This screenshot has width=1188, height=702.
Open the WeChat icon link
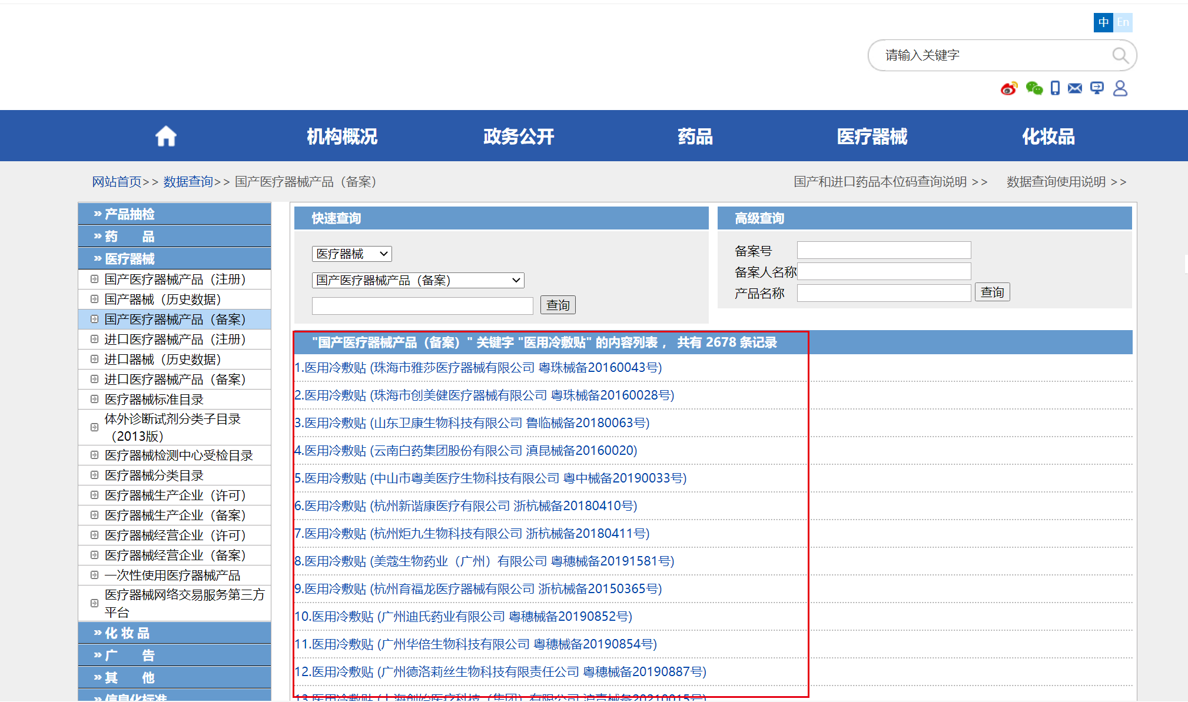point(1034,88)
